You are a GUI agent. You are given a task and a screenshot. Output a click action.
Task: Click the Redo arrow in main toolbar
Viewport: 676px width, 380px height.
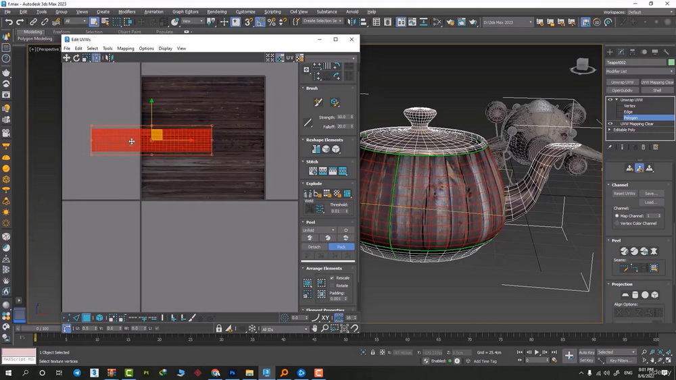[20, 22]
